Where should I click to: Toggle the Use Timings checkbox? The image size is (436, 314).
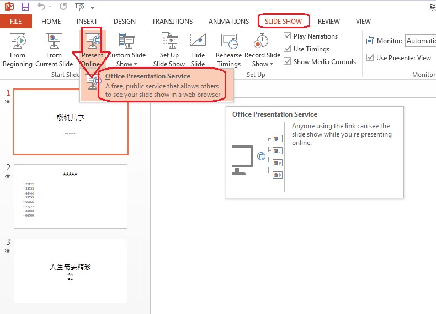[x=287, y=49]
